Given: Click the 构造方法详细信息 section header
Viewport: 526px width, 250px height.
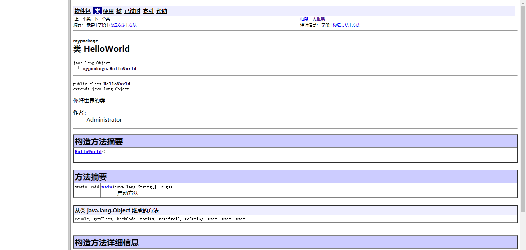Looking at the screenshot, I should (x=295, y=242).
